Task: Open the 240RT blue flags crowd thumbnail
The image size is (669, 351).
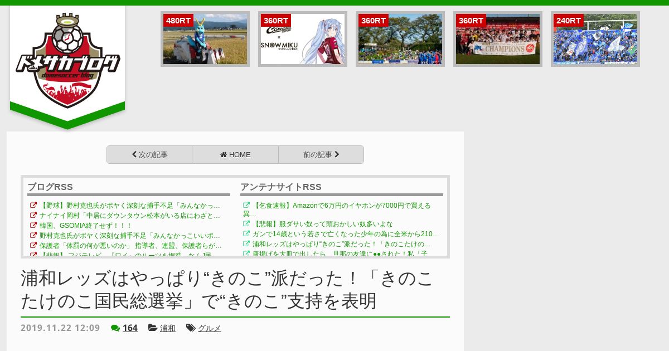Action: [595, 39]
